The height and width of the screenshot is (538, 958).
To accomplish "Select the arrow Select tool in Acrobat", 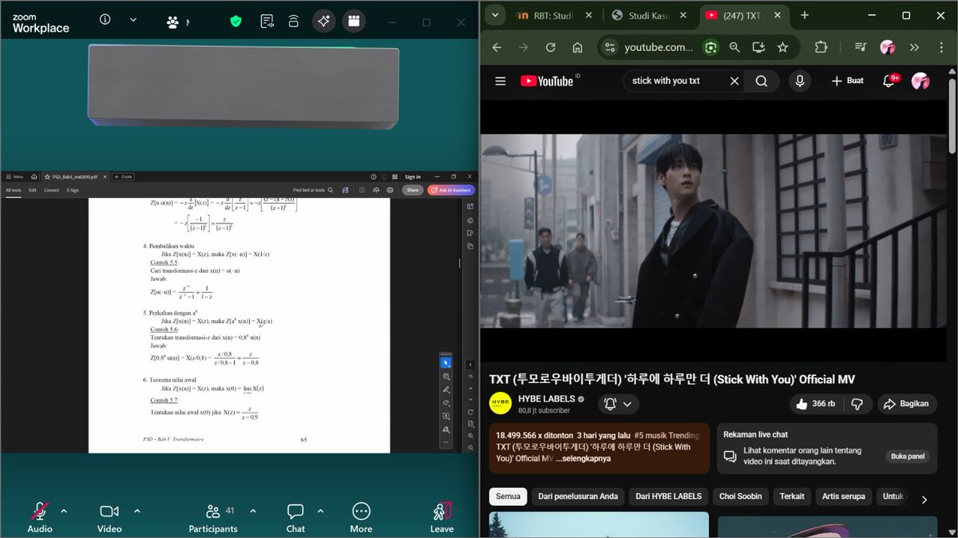I will tap(446, 362).
